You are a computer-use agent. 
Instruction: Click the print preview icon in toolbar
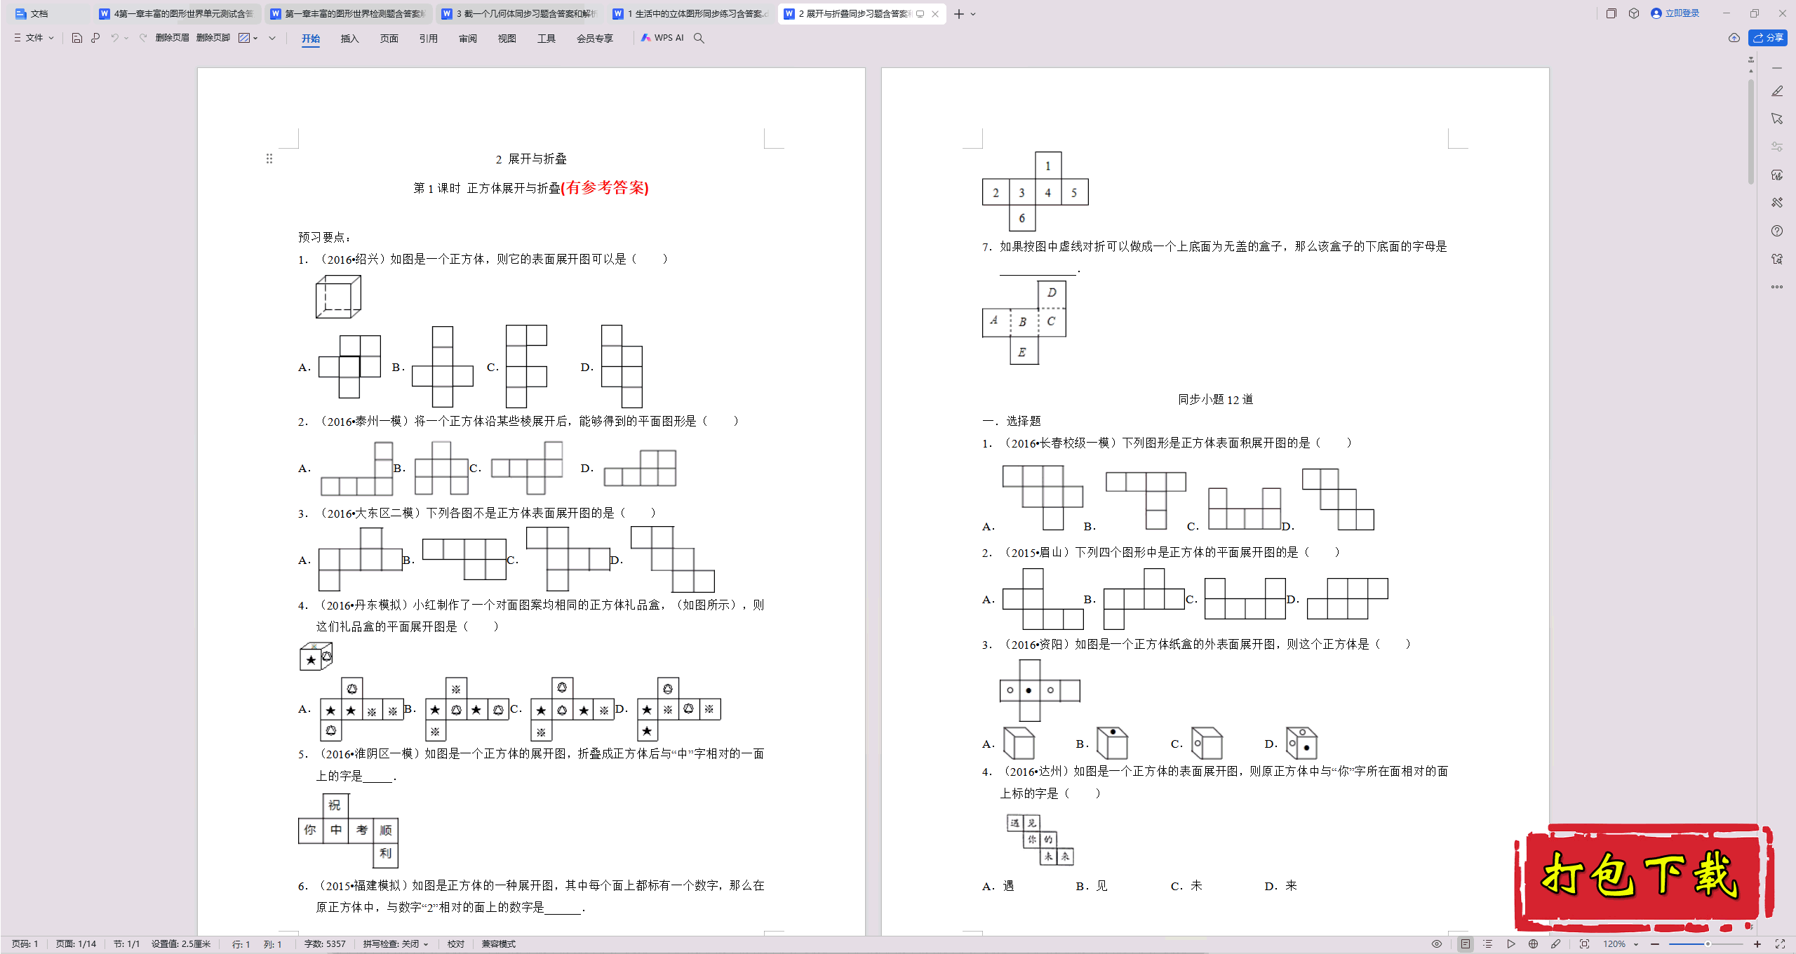coord(95,38)
